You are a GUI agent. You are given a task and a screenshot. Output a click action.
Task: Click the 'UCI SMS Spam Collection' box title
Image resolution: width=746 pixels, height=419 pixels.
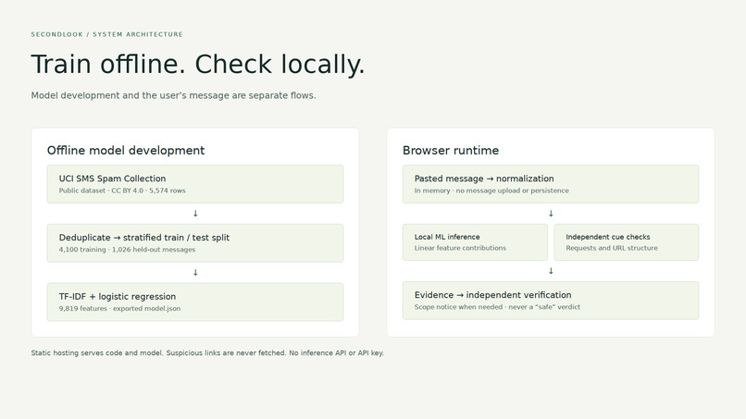[112, 179]
